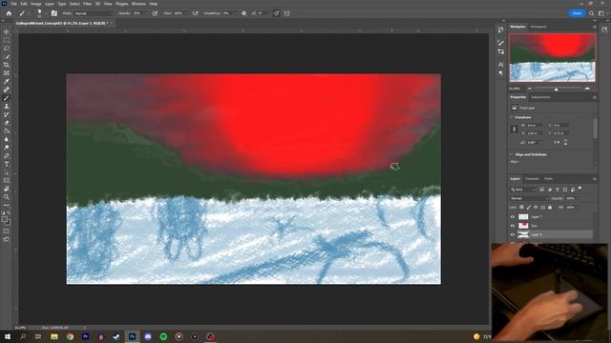Viewport: 611px width, 343px height.
Task: Select the Gradient tool
Action: (x=7, y=131)
